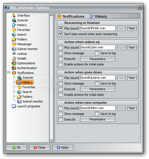Click the Scanner icon under Notifications
The image size is (149, 159).
[19, 78]
